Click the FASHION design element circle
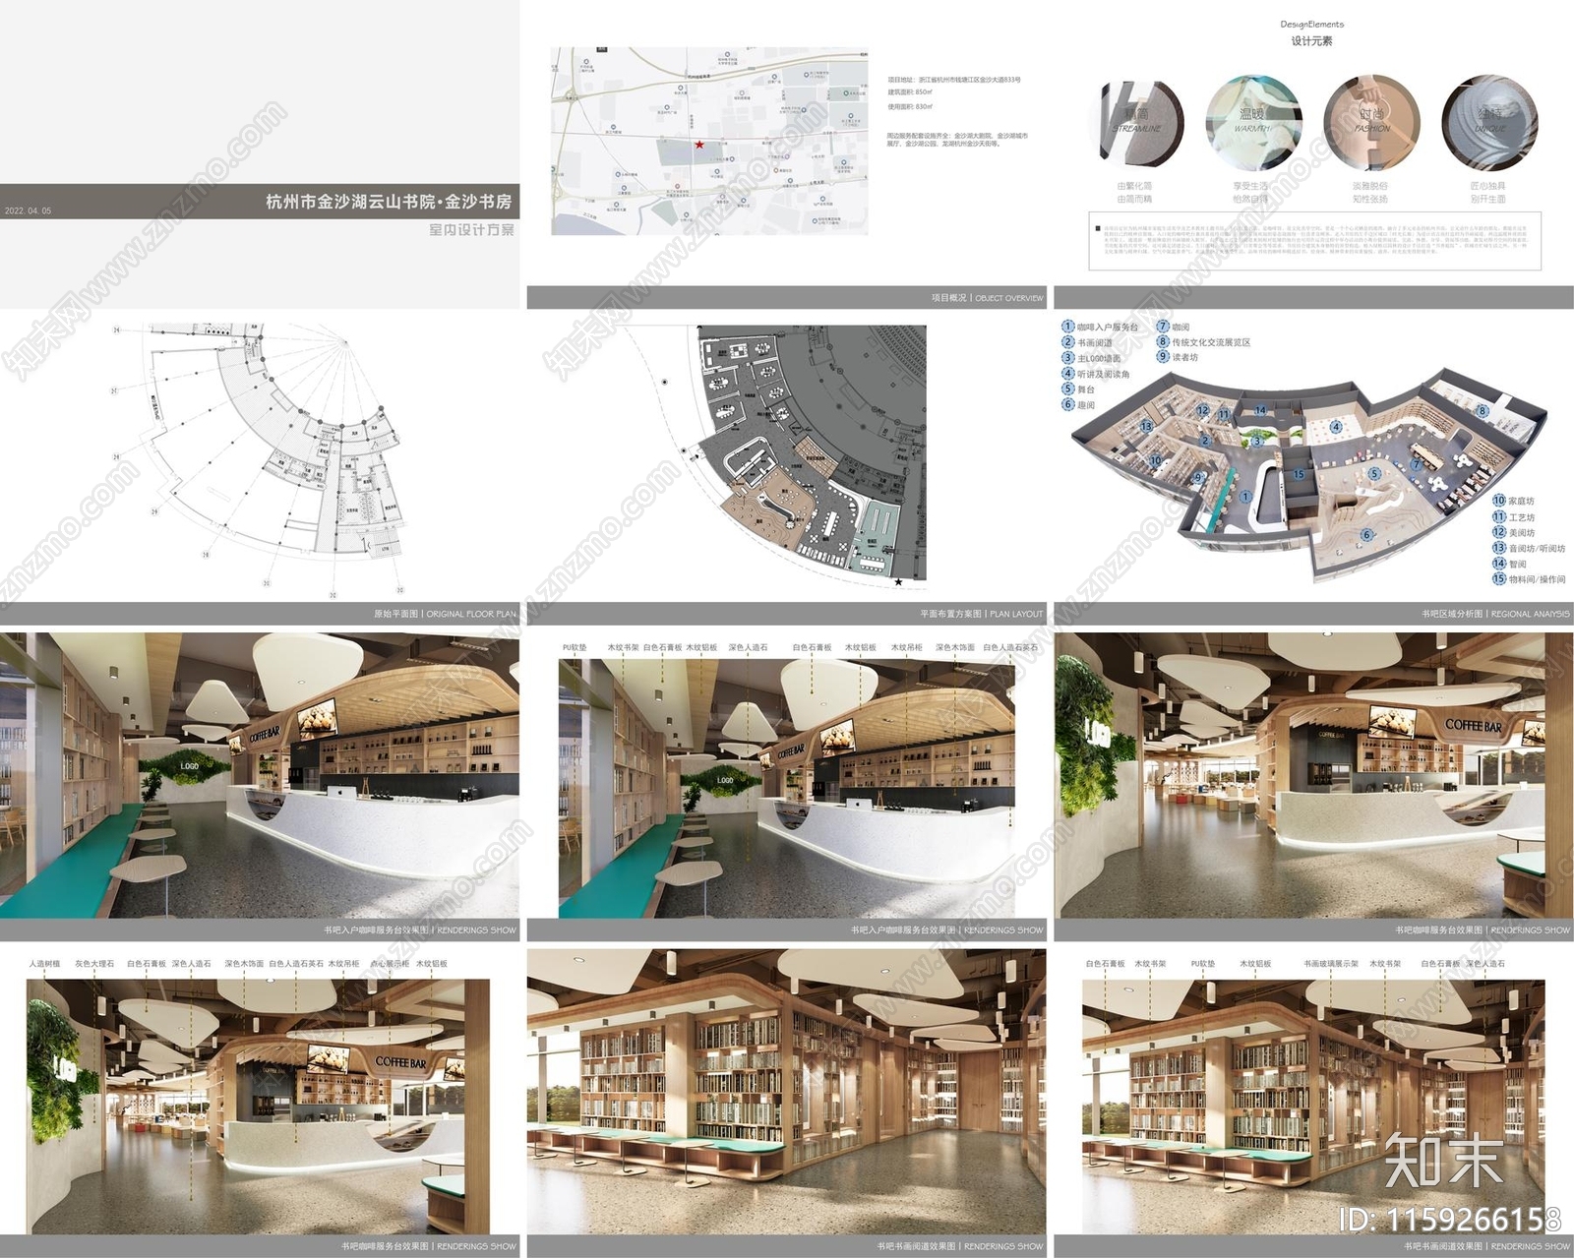Viewport: 1574px width, 1258px height. (x=1371, y=123)
